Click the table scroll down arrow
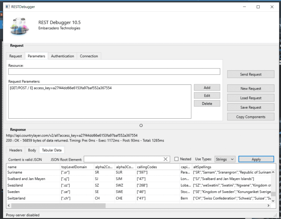 click(x=273, y=201)
